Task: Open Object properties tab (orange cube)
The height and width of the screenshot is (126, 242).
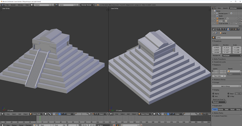Action: [228, 29]
